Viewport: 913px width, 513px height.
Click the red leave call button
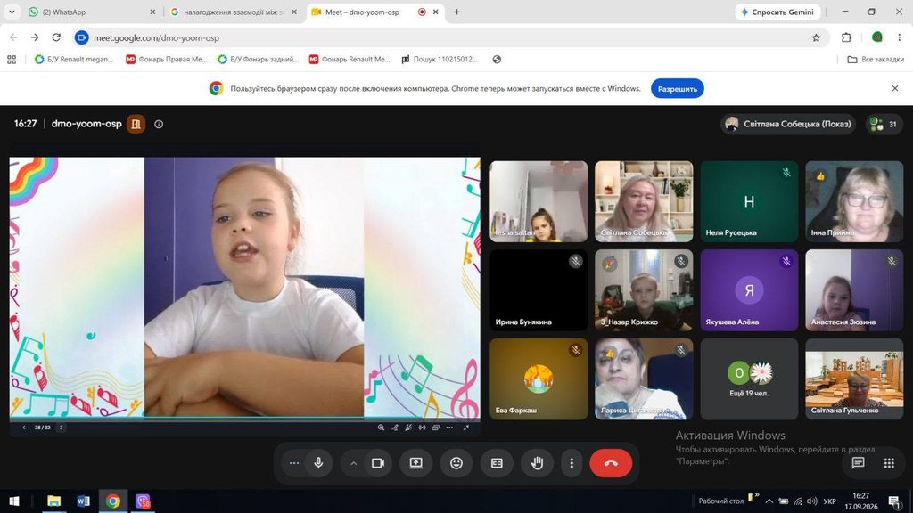click(x=610, y=463)
